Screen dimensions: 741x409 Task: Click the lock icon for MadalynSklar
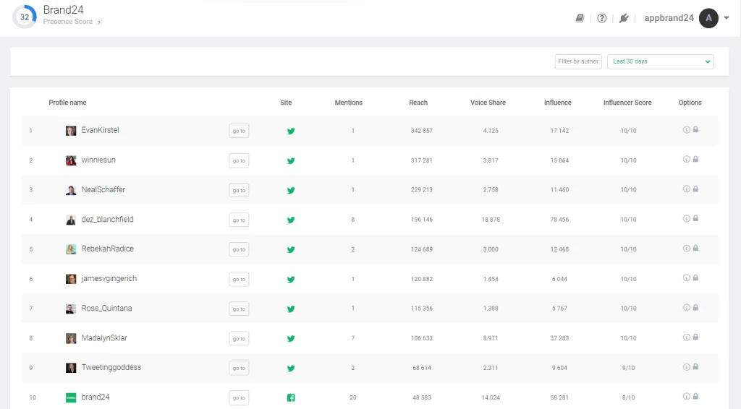pyautogui.click(x=695, y=337)
